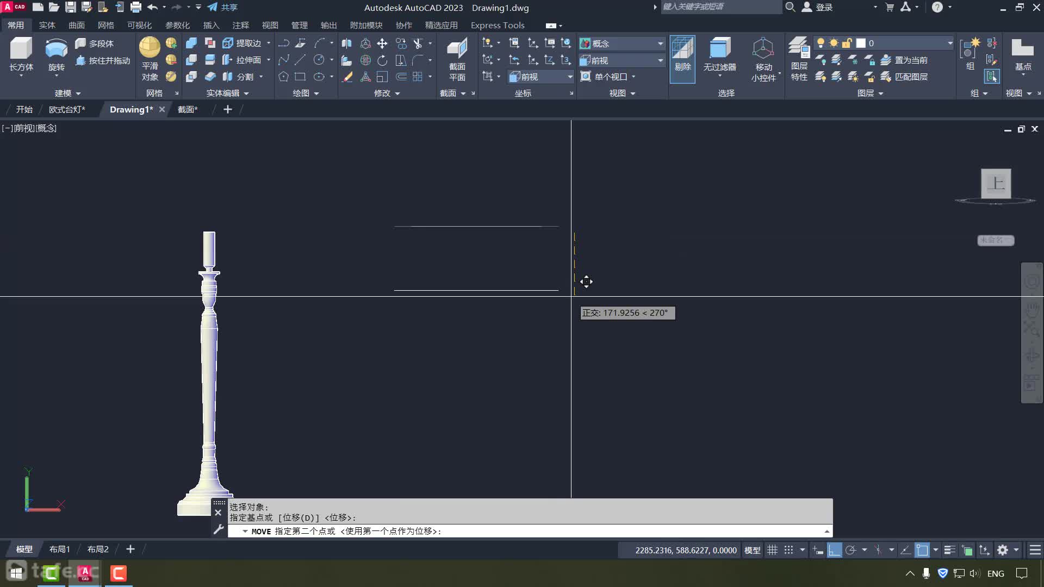The height and width of the screenshot is (587, 1044).
Task: Toggle object snap square icon in status bar
Action: (x=922, y=550)
